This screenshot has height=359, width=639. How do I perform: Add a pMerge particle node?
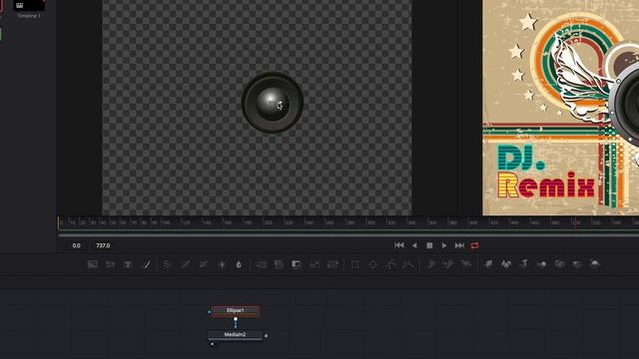(448, 264)
